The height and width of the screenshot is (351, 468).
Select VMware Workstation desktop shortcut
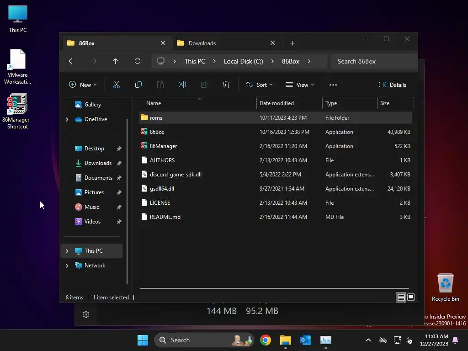point(17,67)
